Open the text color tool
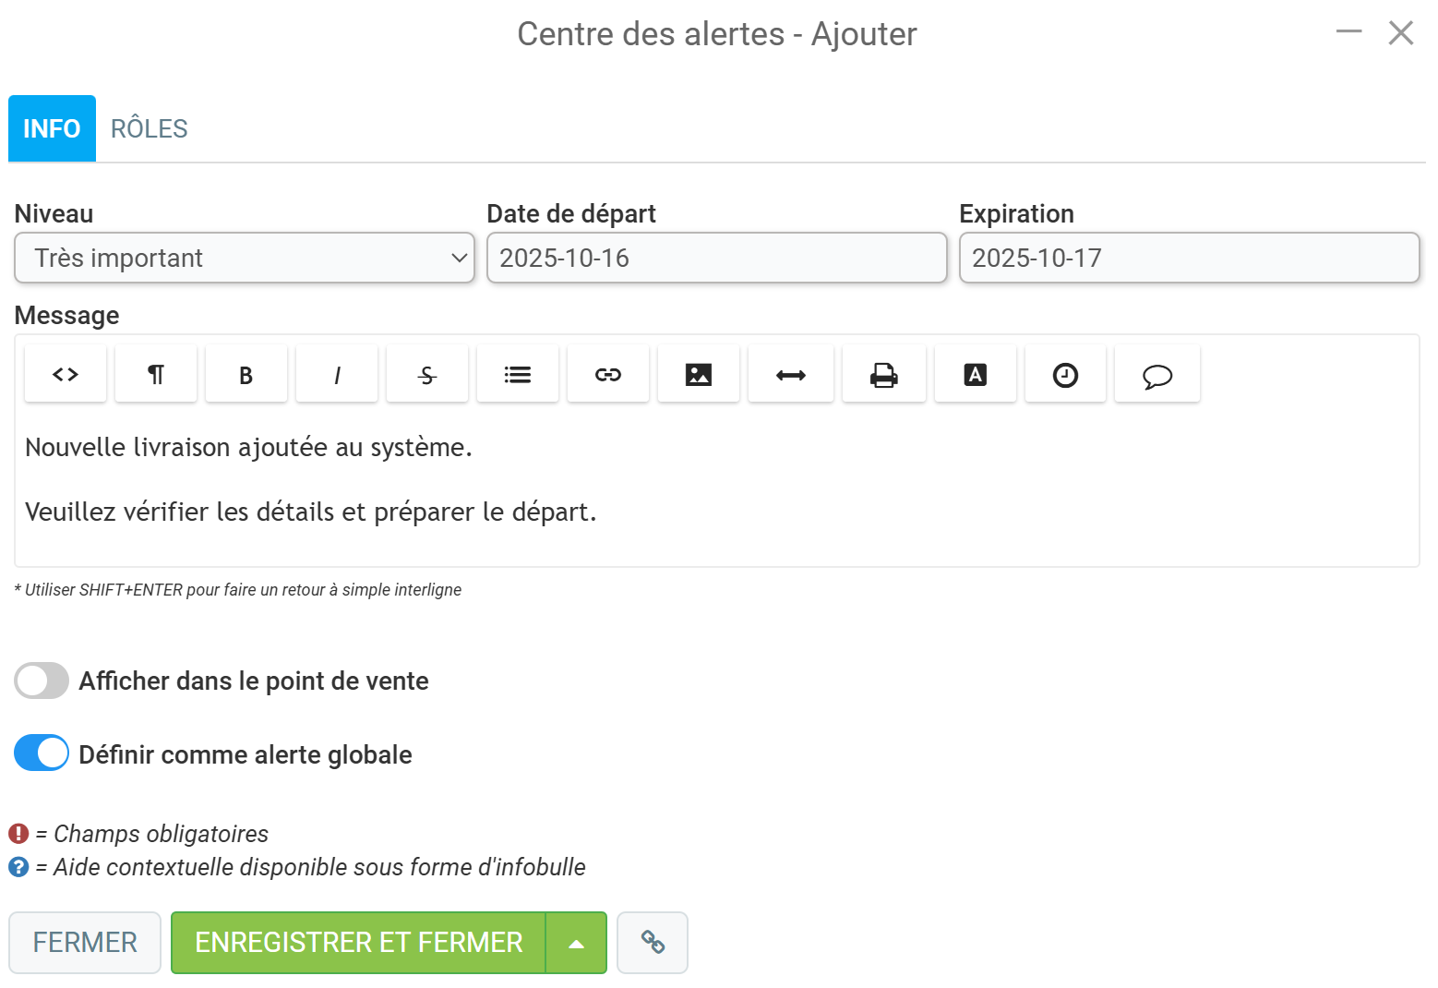Viewport: 1438px width, 988px height. tap(976, 374)
